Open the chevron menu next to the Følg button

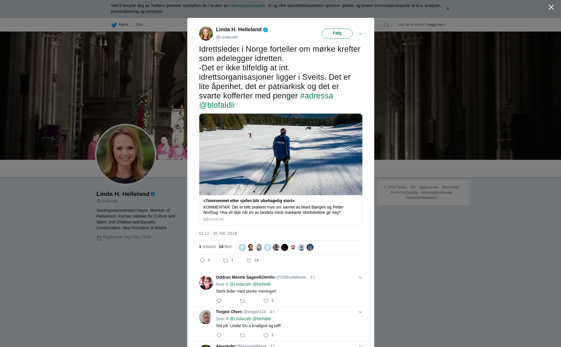pyautogui.click(x=360, y=34)
